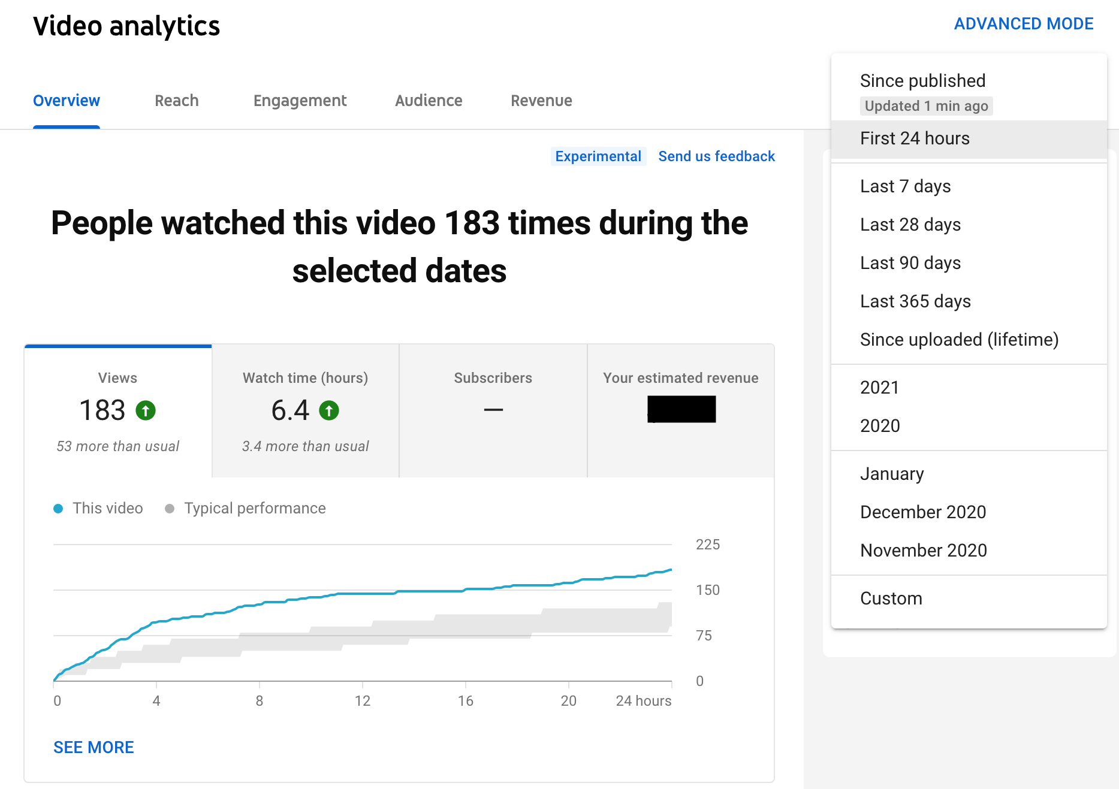This screenshot has height=789, width=1119.
Task: Pick Since uploaded (lifetime) option
Action: [x=959, y=340]
